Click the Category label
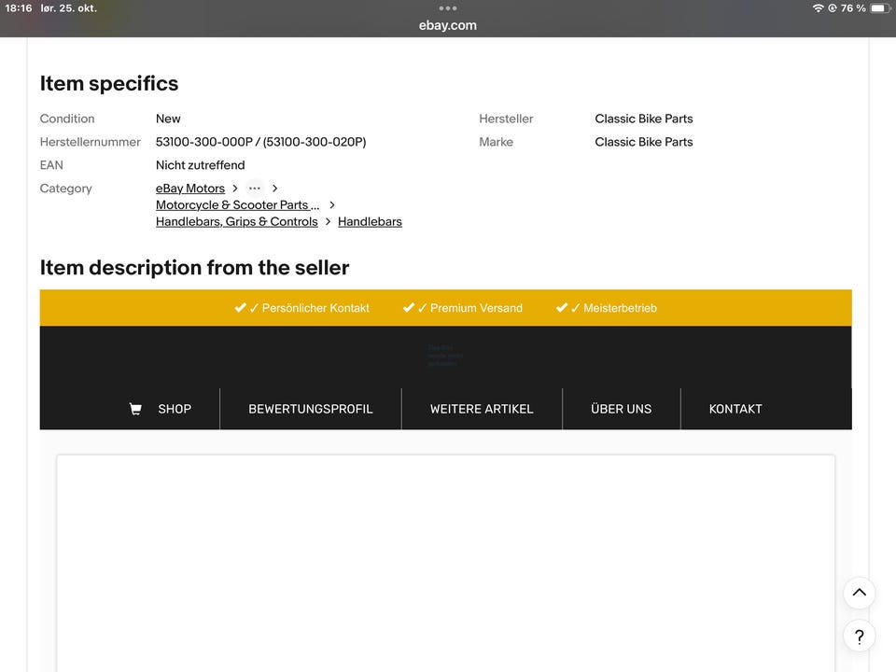 65,189
